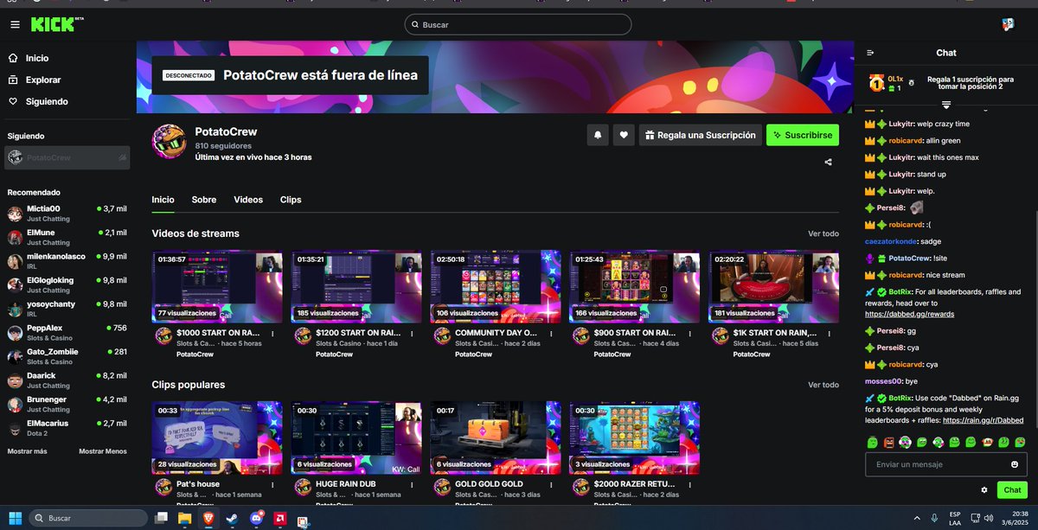The image size is (1038, 530).
Task: Open options for HUGE RAIN DUB clip
Action: [413, 484]
